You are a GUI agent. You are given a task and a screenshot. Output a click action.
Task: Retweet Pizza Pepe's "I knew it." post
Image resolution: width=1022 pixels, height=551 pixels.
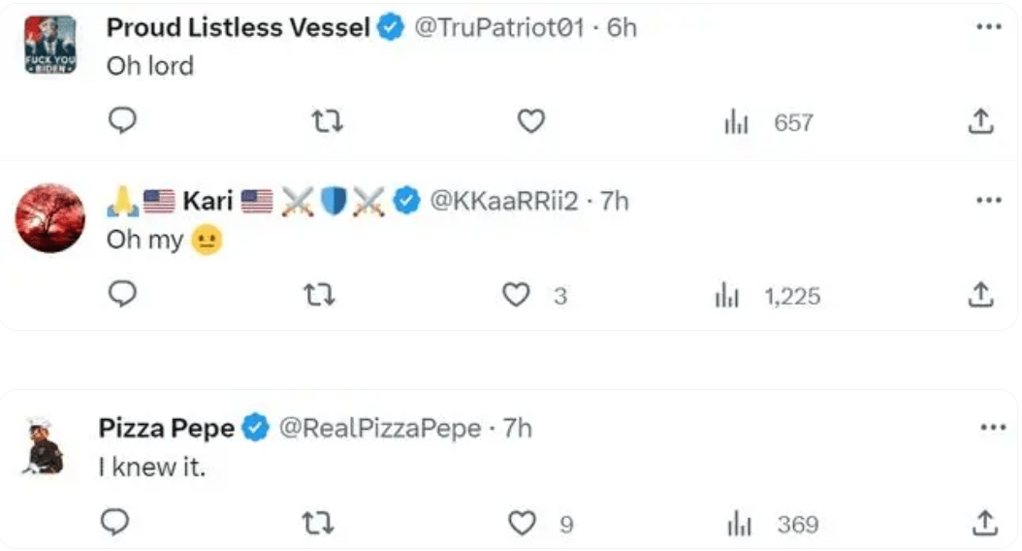pyautogui.click(x=317, y=523)
